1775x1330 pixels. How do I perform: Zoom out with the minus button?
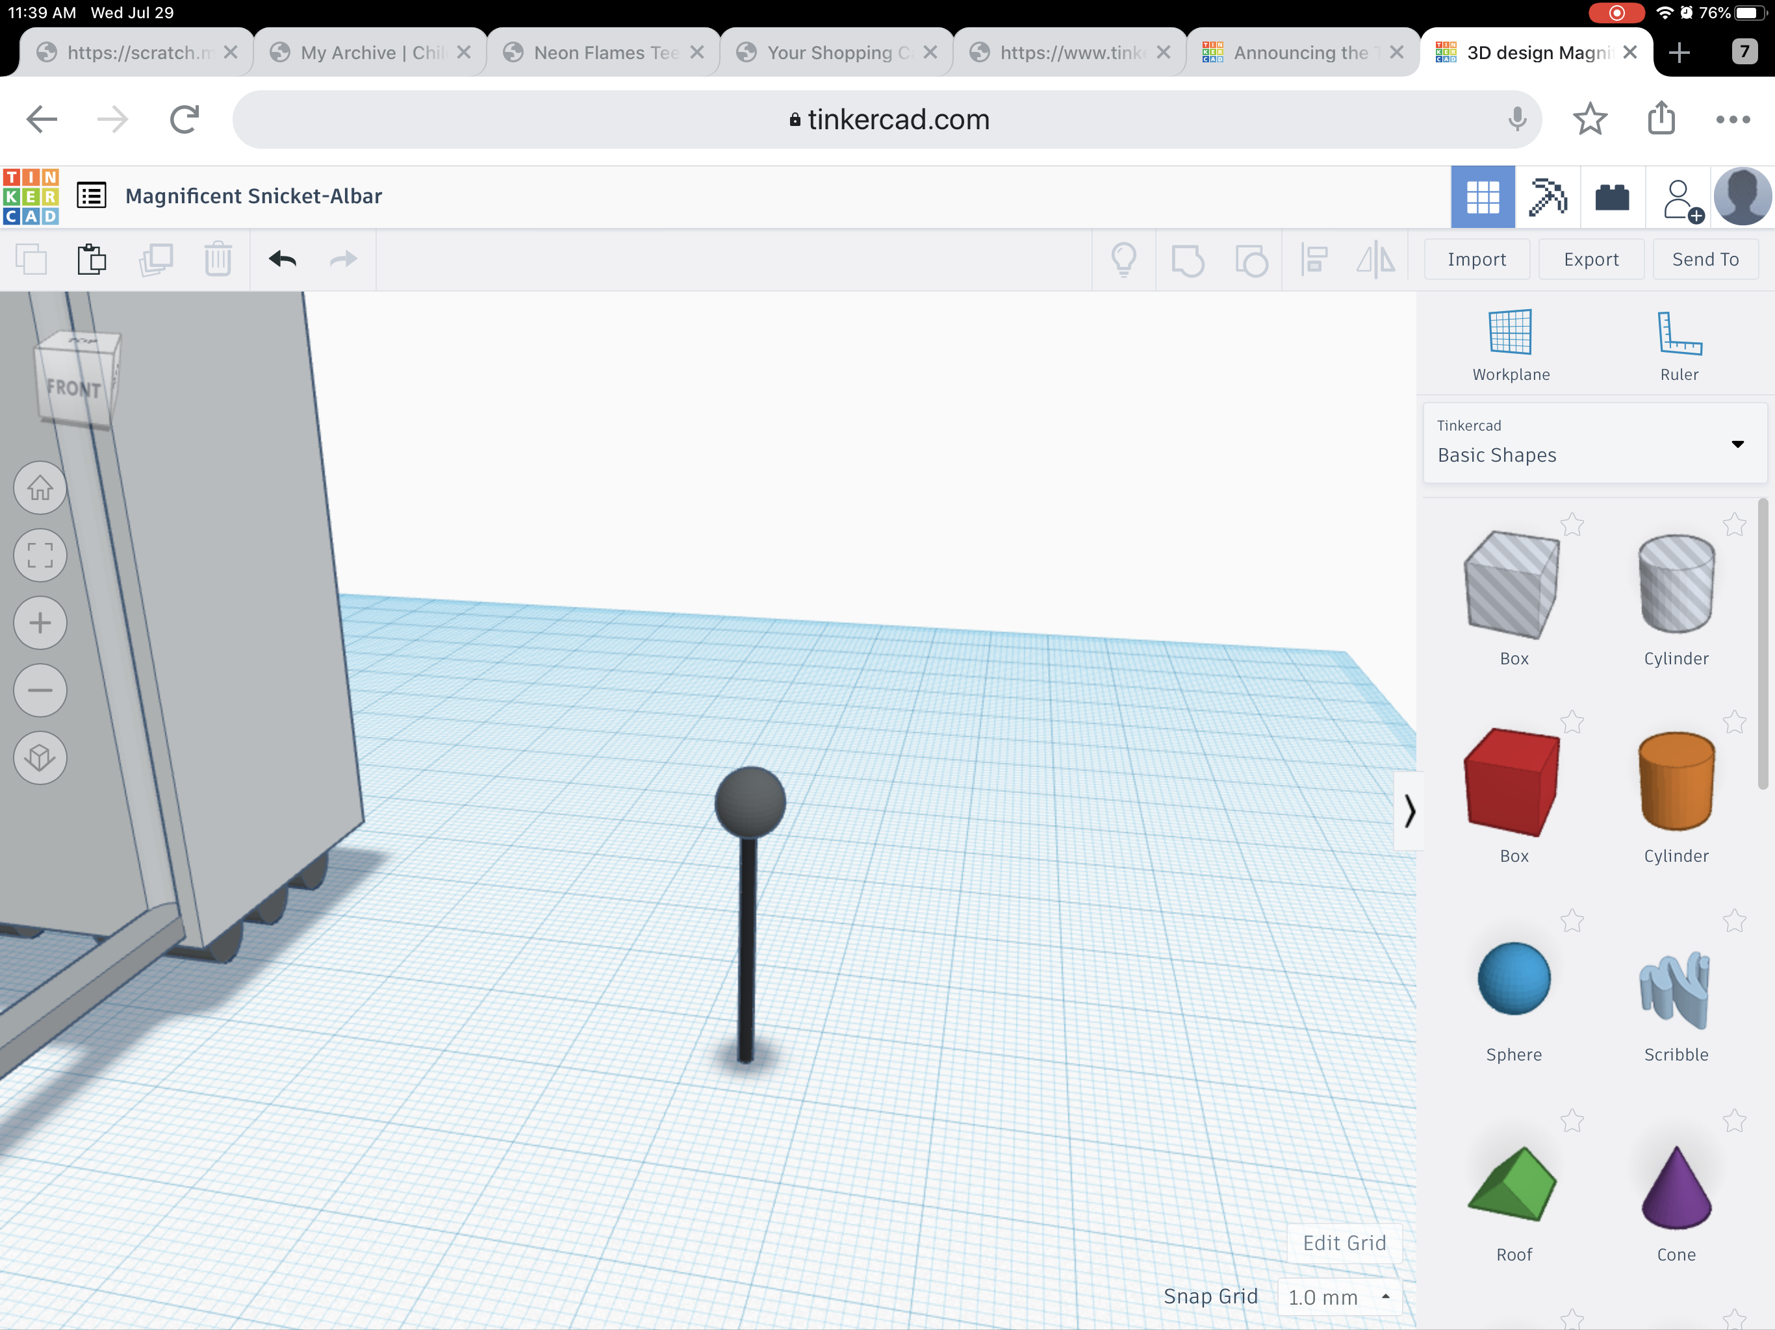click(40, 690)
